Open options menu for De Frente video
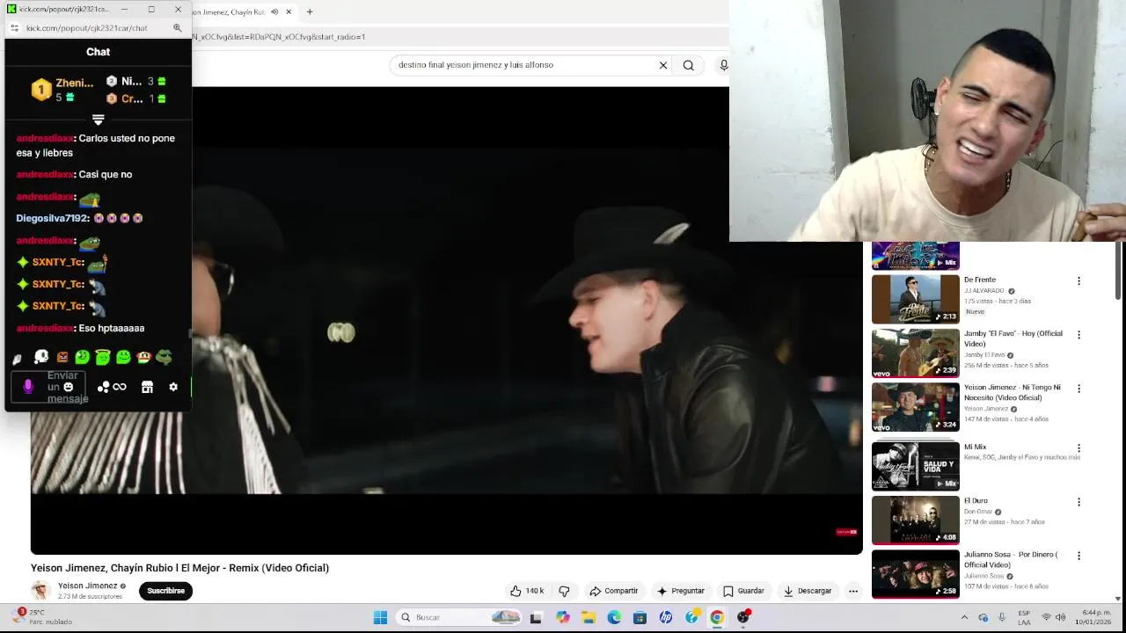Viewport: 1126px width, 633px height. coord(1078,281)
